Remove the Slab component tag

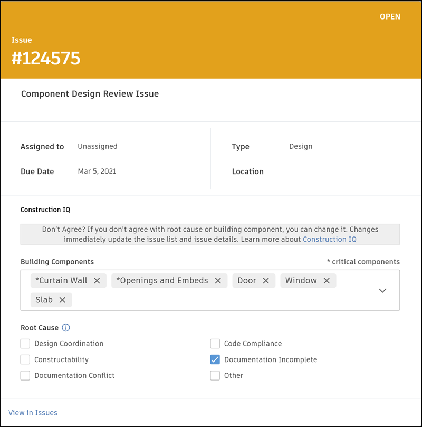[x=62, y=300]
